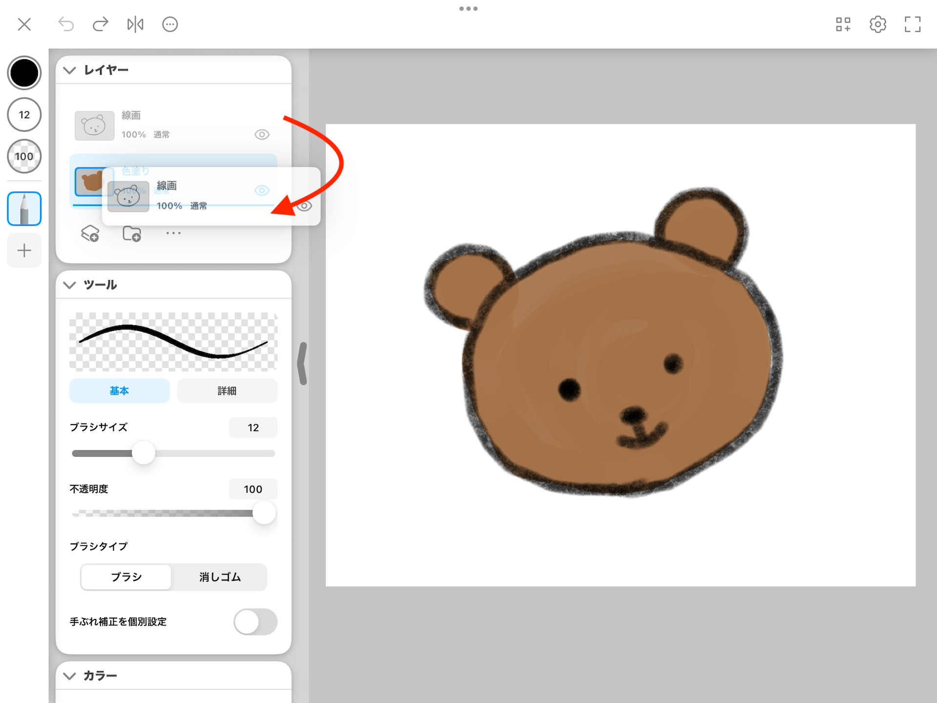Choose ブラシ brush type
Screen dimensions: 937x703
[126, 577]
